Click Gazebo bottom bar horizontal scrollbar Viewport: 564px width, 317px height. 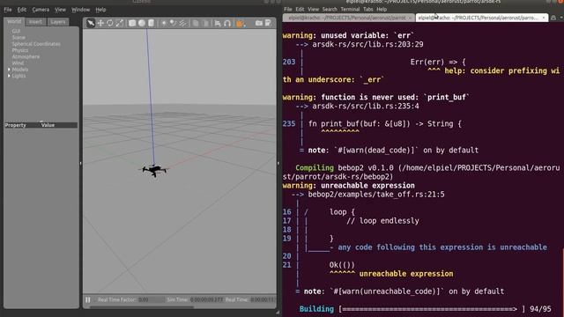pos(142,307)
